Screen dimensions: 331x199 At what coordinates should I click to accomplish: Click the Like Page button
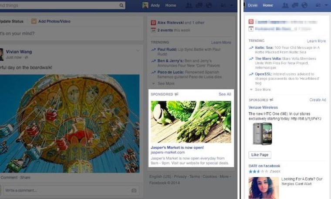coord(260,155)
